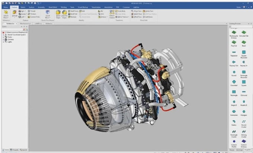Viewport: 253px width, 153px height.
Task: Open the Tools ribbon tab
Action: point(72,7)
